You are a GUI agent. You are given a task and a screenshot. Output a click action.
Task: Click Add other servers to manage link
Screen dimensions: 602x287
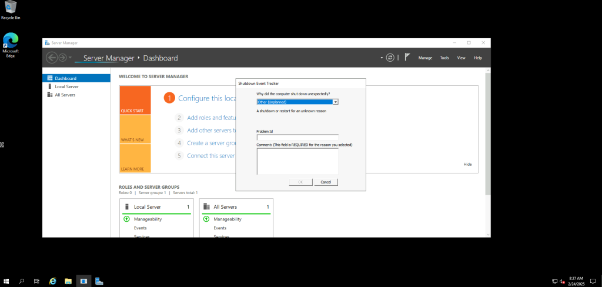click(211, 130)
